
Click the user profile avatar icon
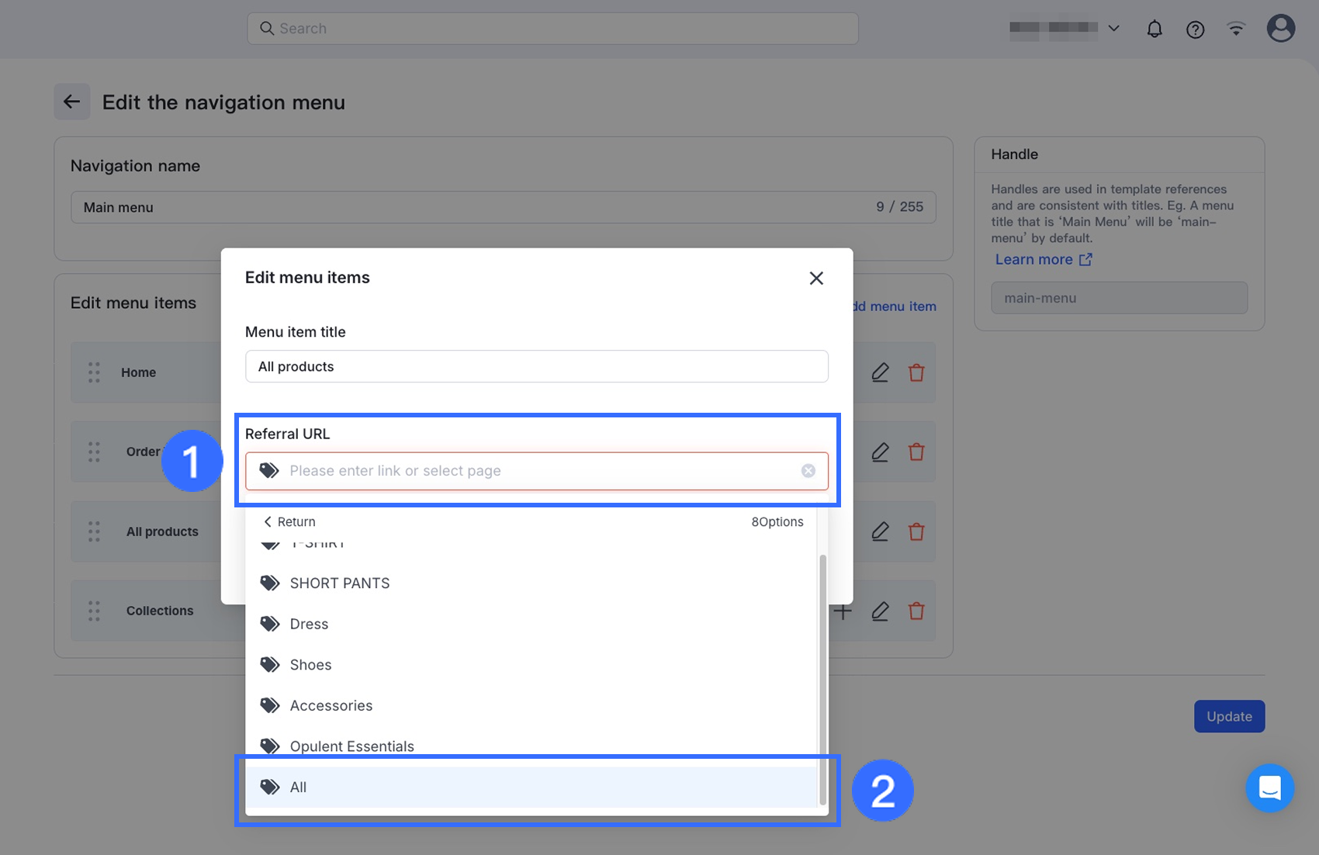coord(1280,29)
